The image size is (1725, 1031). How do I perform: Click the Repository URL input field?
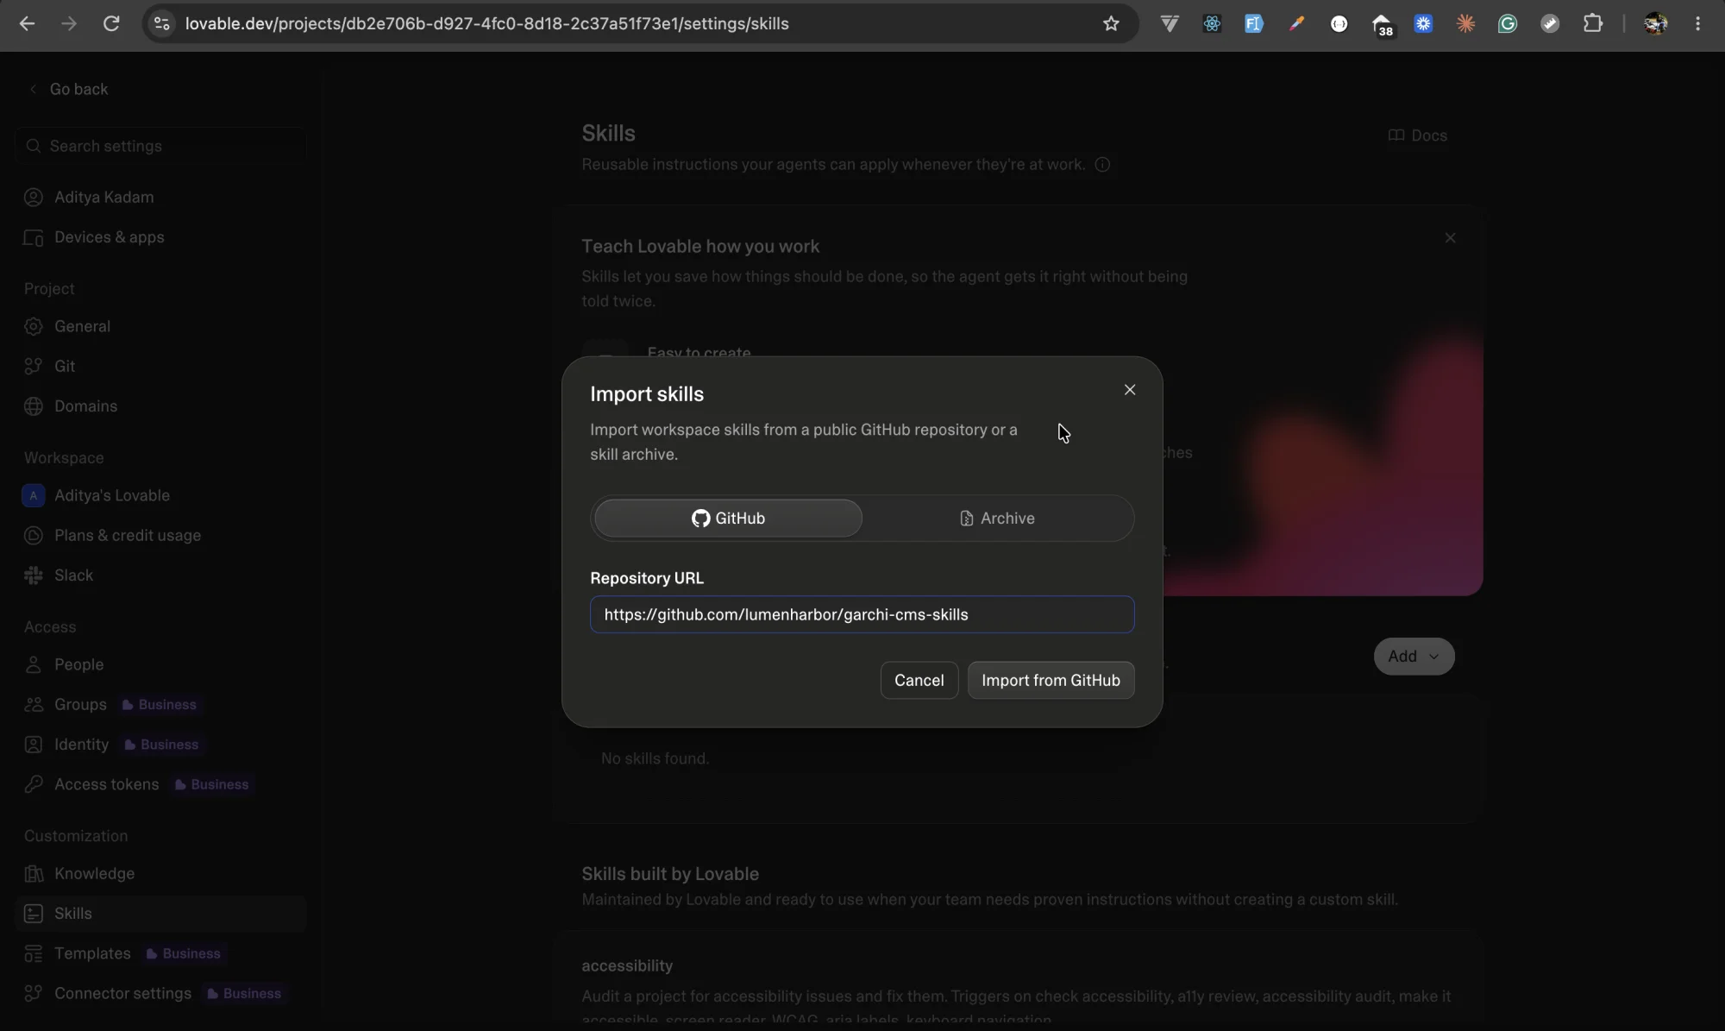coord(862,614)
